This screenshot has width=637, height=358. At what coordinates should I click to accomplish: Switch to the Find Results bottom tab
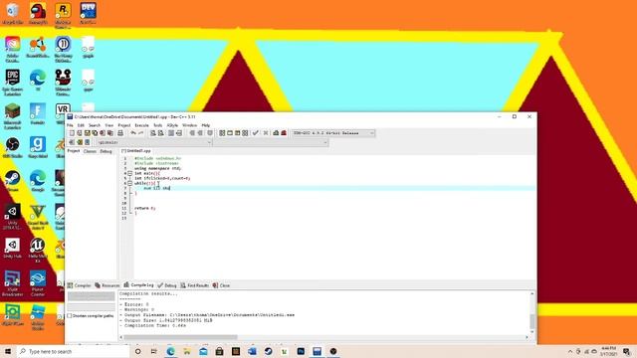pos(195,285)
